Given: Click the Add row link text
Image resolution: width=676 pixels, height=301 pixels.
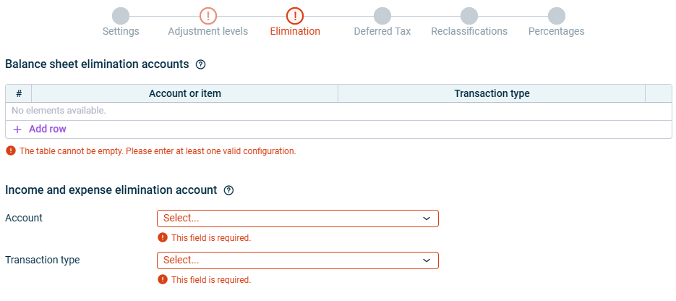Looking at the screenshot, I should point(48,130).
